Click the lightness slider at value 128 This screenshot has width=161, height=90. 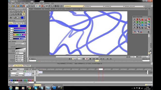(x=20, y=39)
